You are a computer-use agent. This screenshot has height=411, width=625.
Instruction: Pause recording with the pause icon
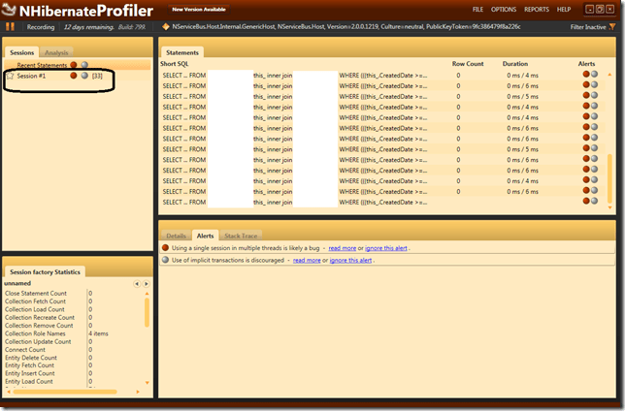pyautogui.click(x=11, y=27)
